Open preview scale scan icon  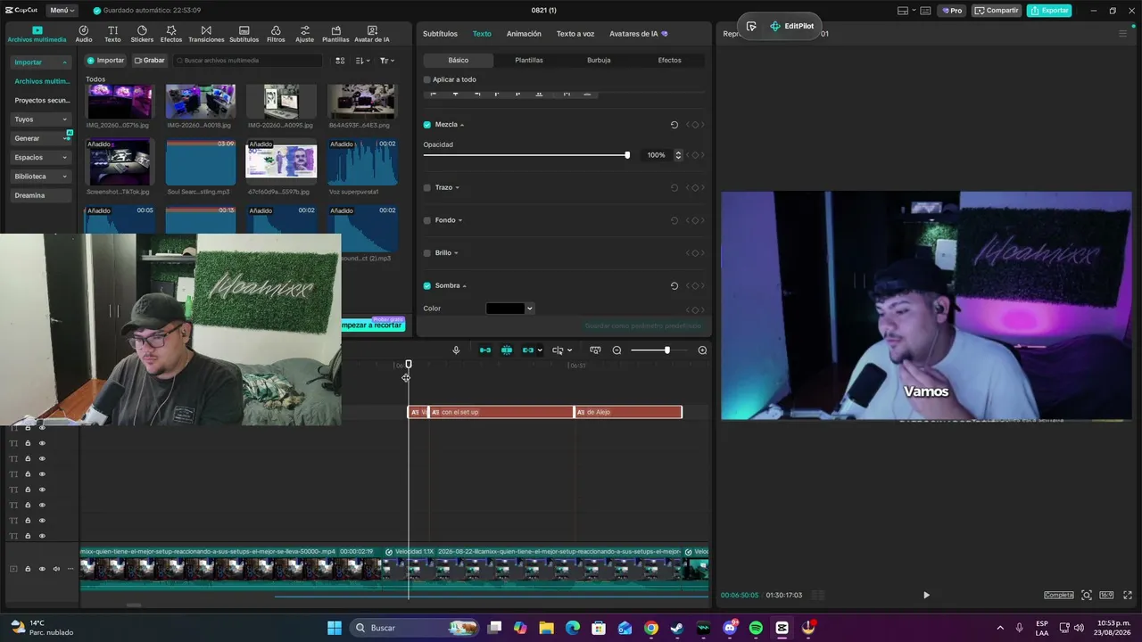pos(1087,595)
